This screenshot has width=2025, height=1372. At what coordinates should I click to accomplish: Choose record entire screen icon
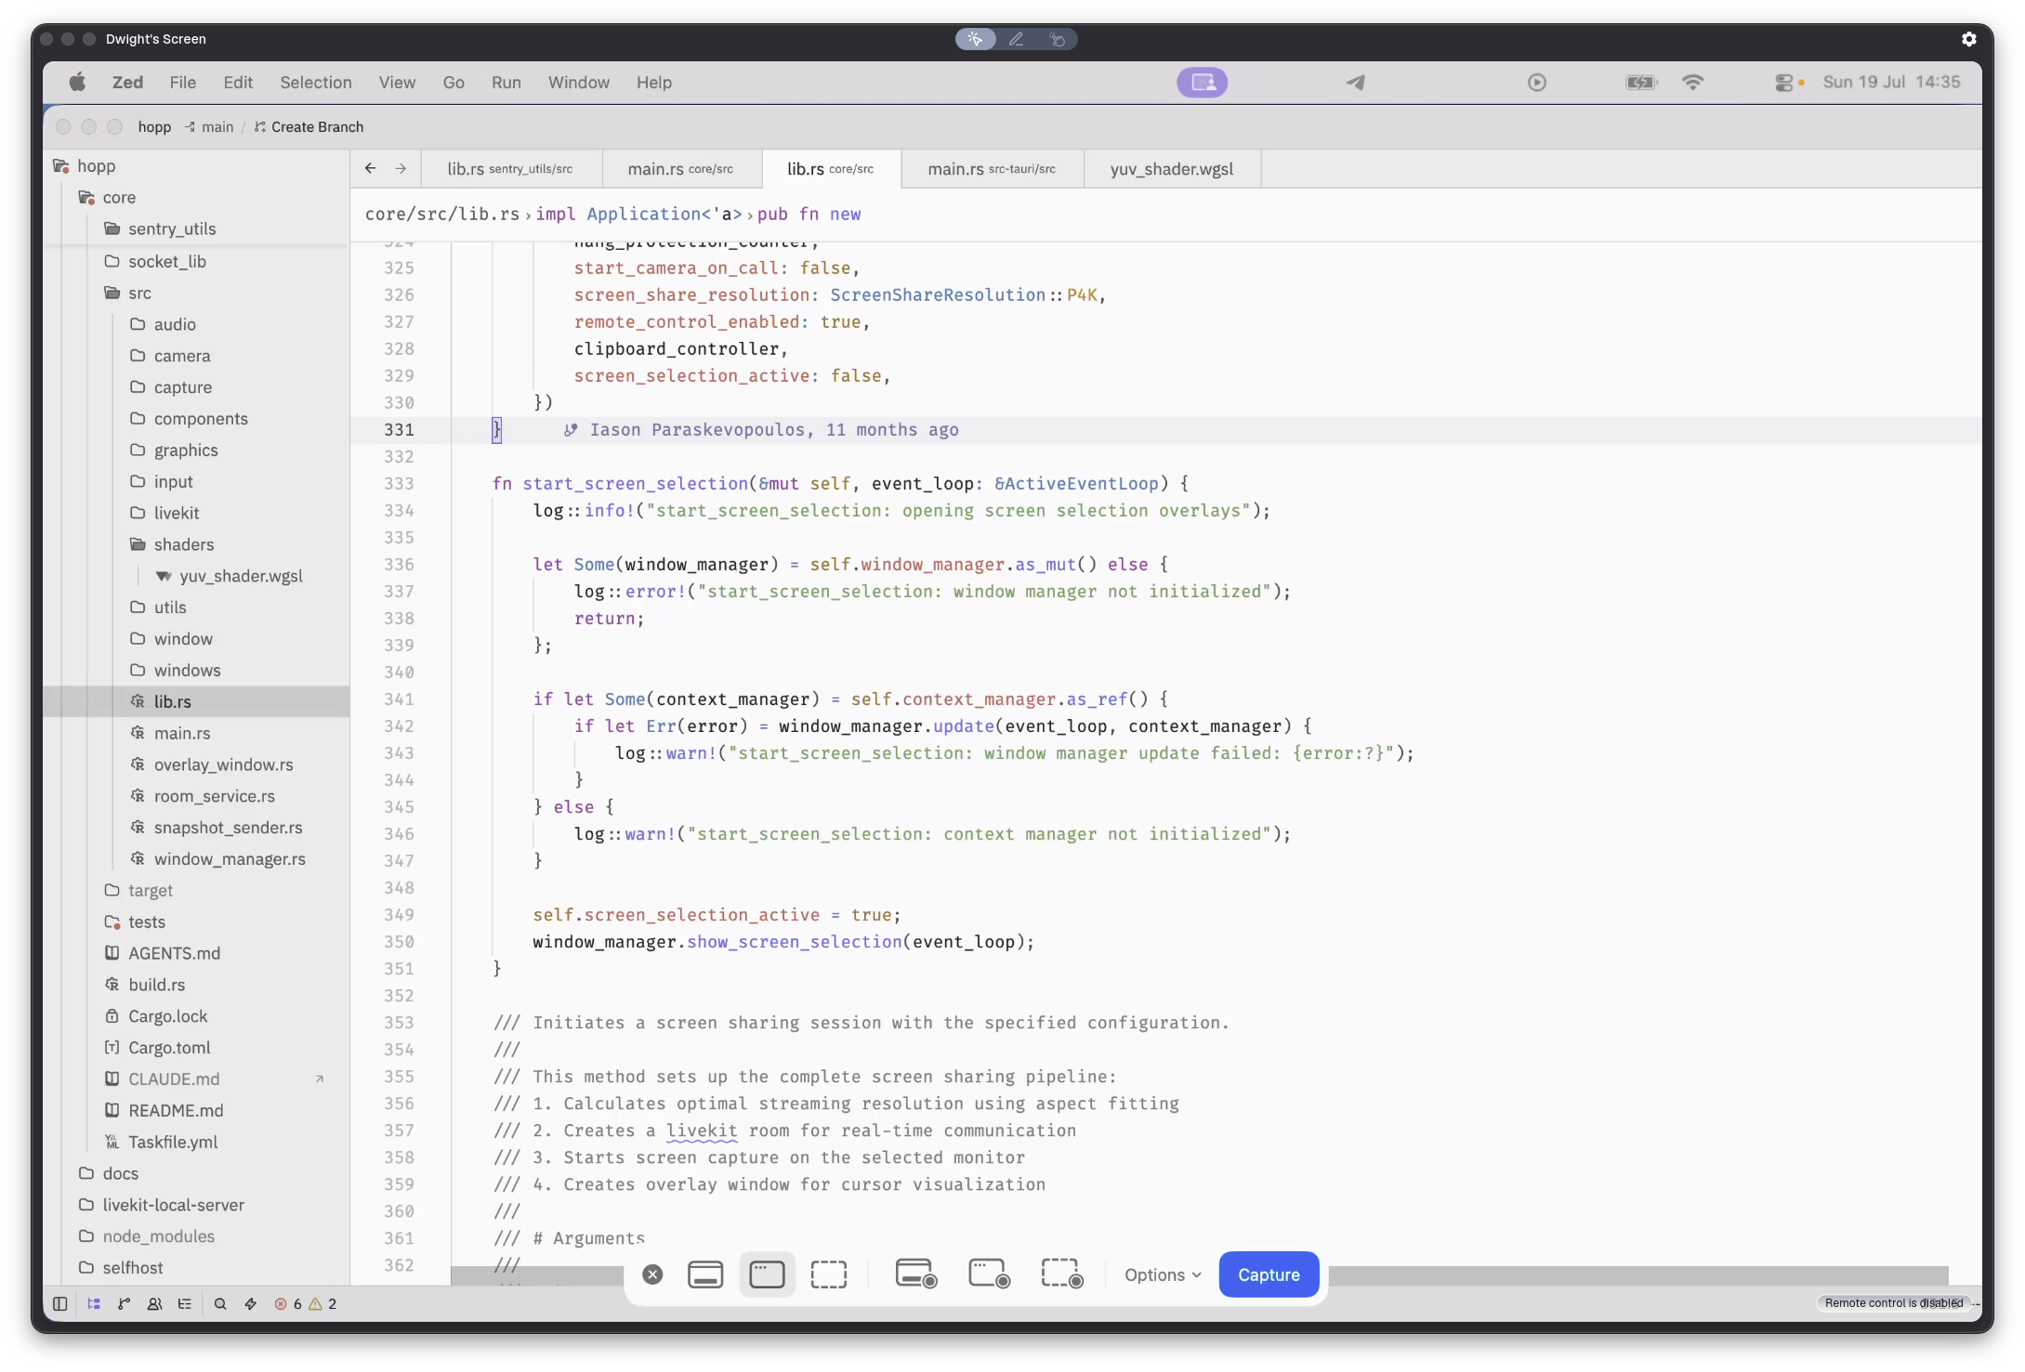(916, 1274)
